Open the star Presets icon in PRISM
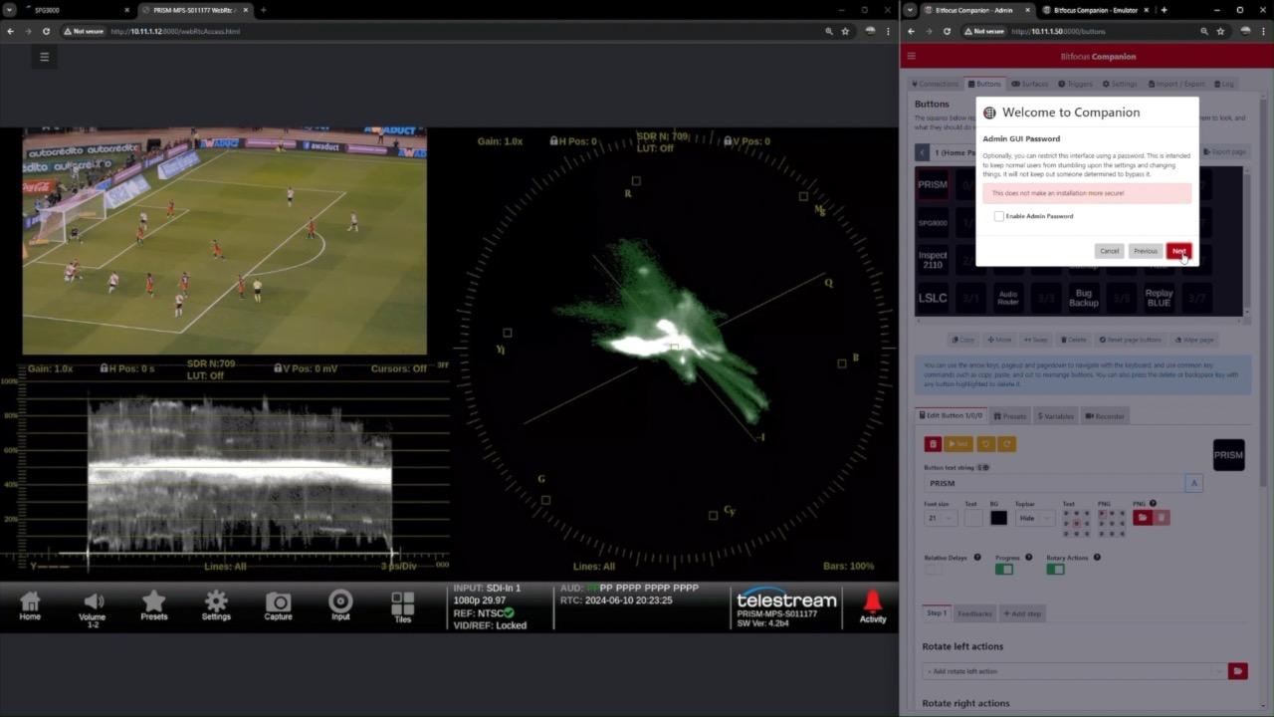 pos(153,606)
